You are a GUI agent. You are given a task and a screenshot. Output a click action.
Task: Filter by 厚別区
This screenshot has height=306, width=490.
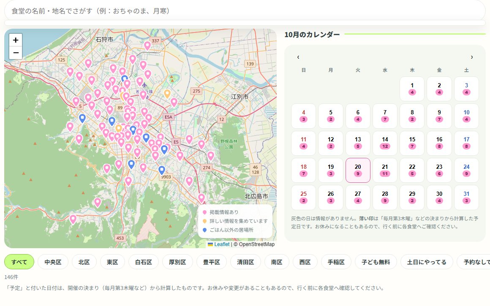(177, 262)
